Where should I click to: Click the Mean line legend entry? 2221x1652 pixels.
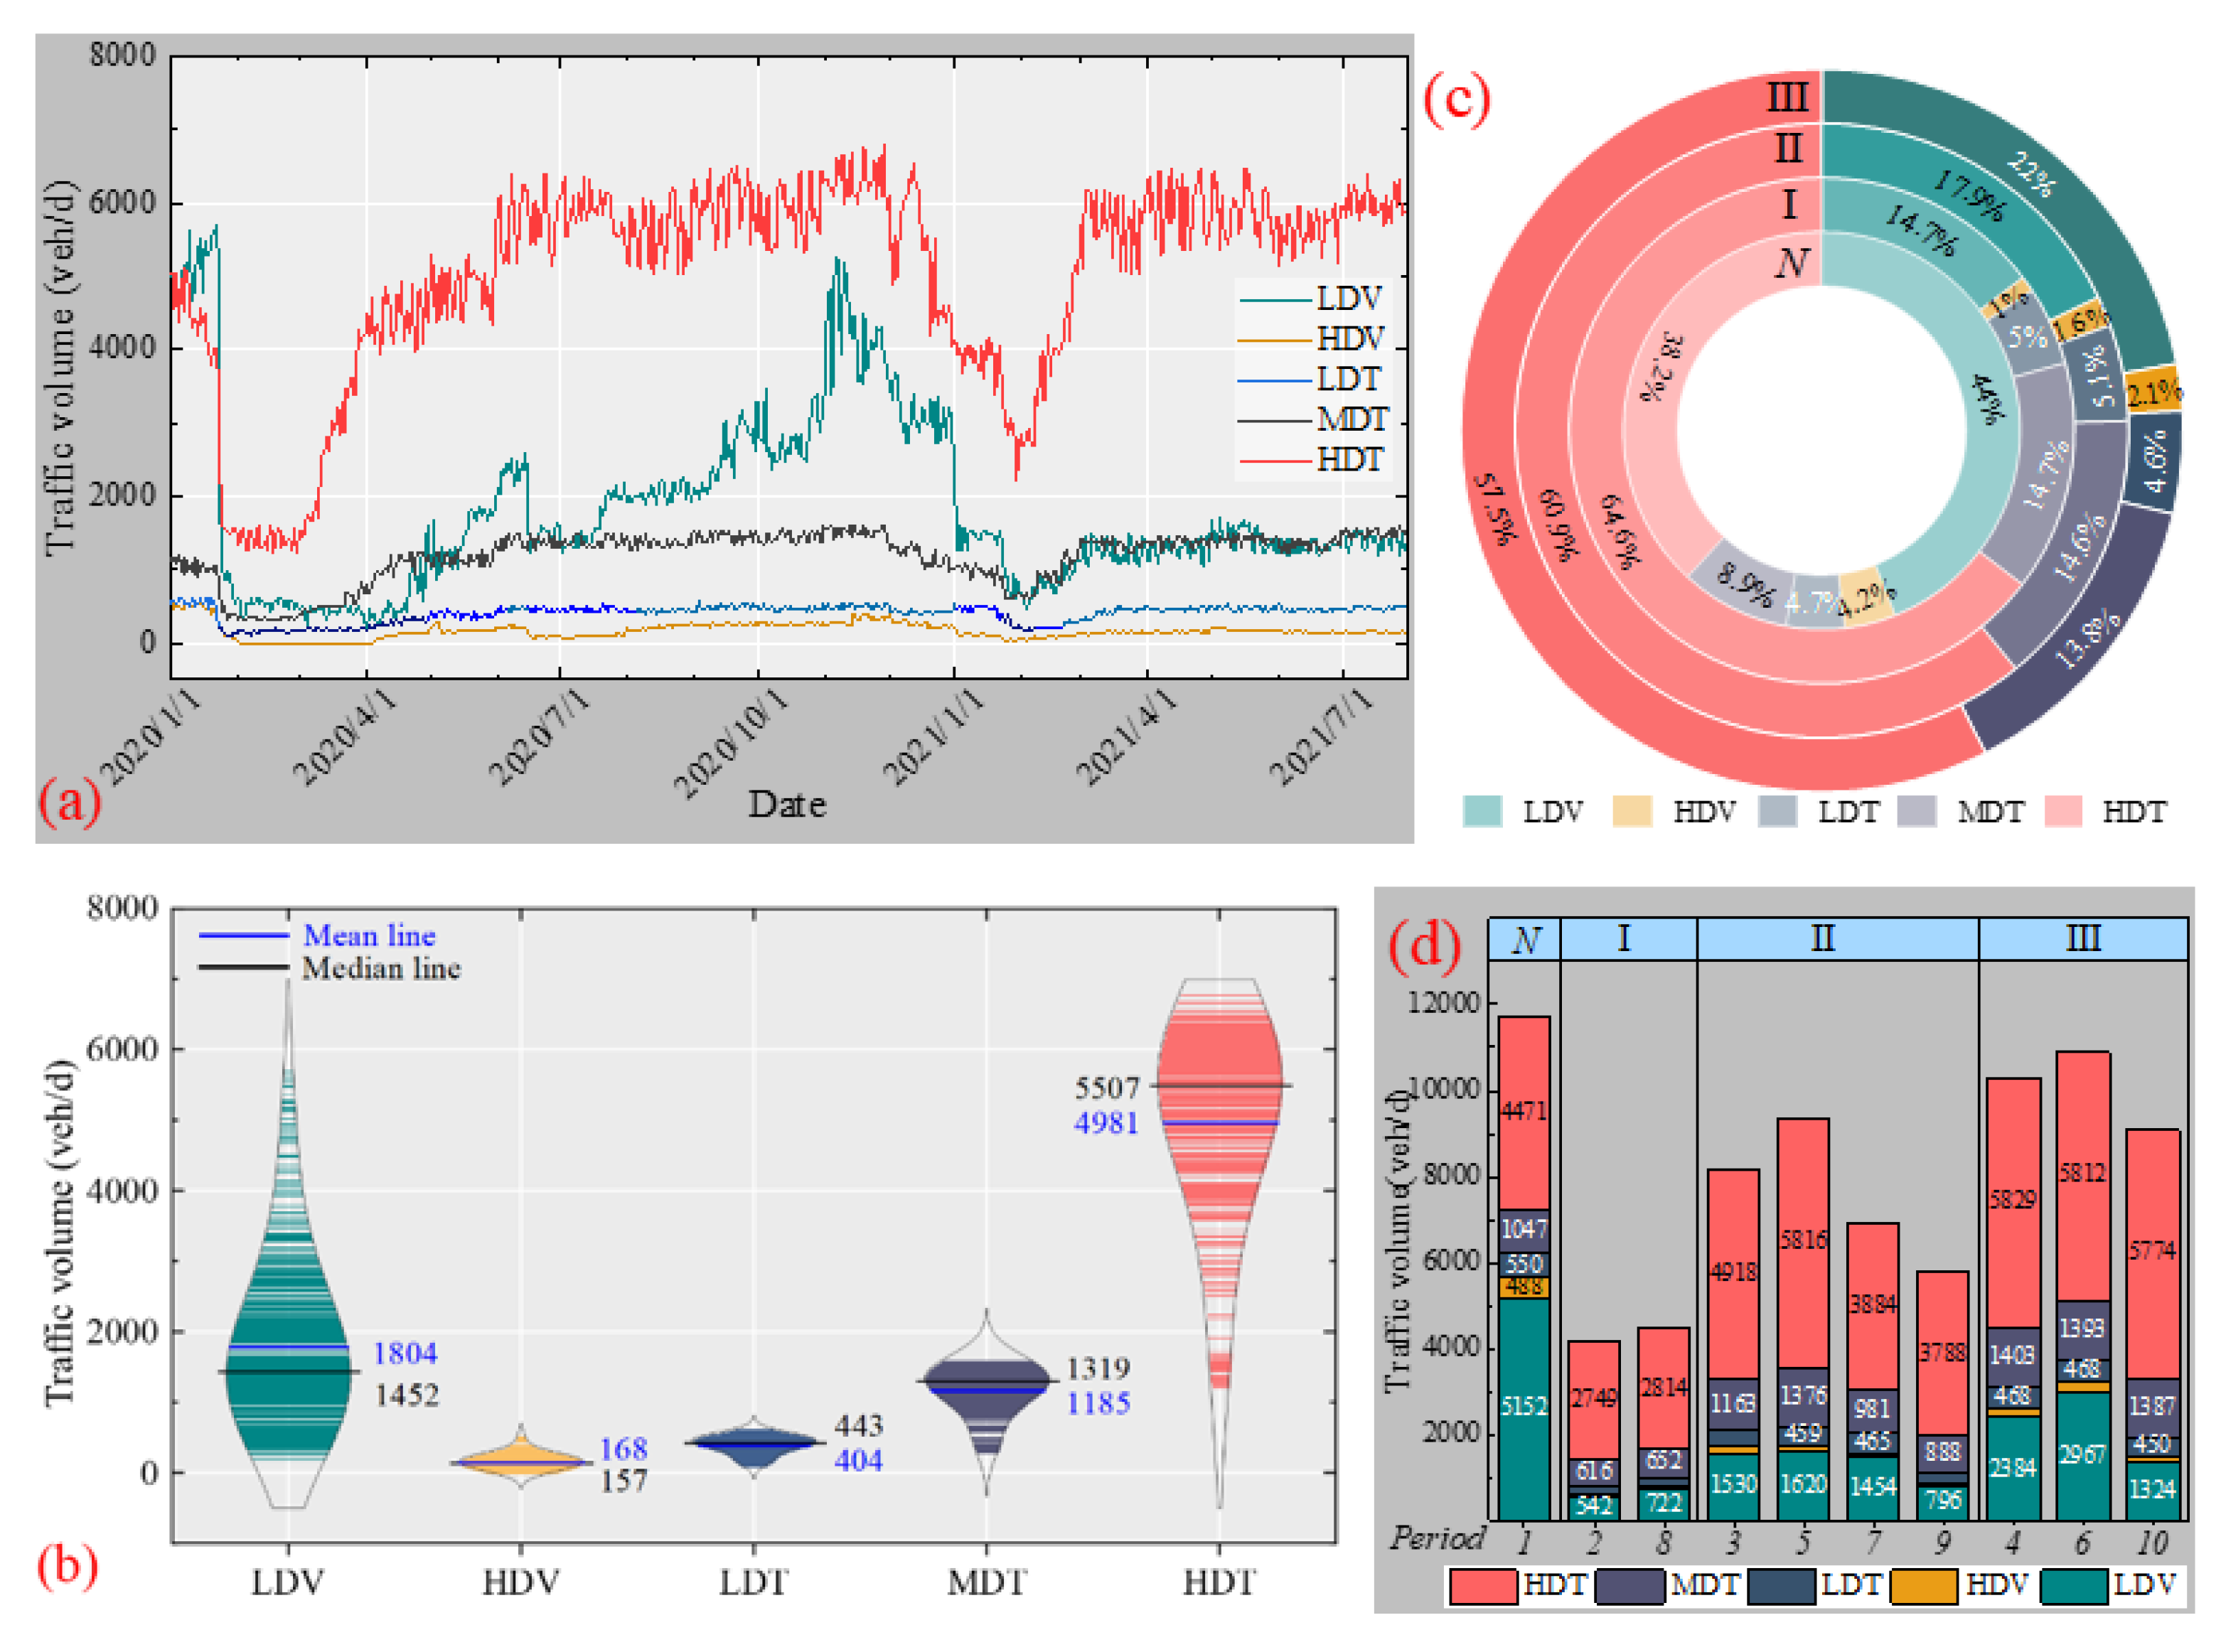click(368, 935)
